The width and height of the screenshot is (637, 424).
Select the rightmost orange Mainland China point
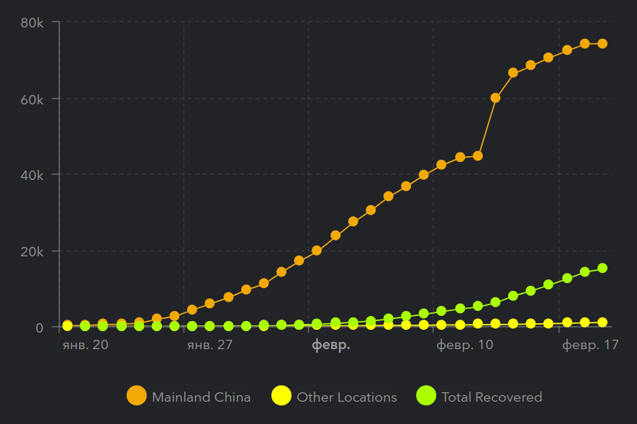click(602, 44)
